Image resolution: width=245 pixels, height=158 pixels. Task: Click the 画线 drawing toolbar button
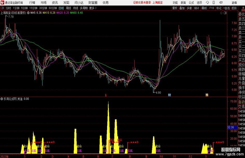coord(204,8)
